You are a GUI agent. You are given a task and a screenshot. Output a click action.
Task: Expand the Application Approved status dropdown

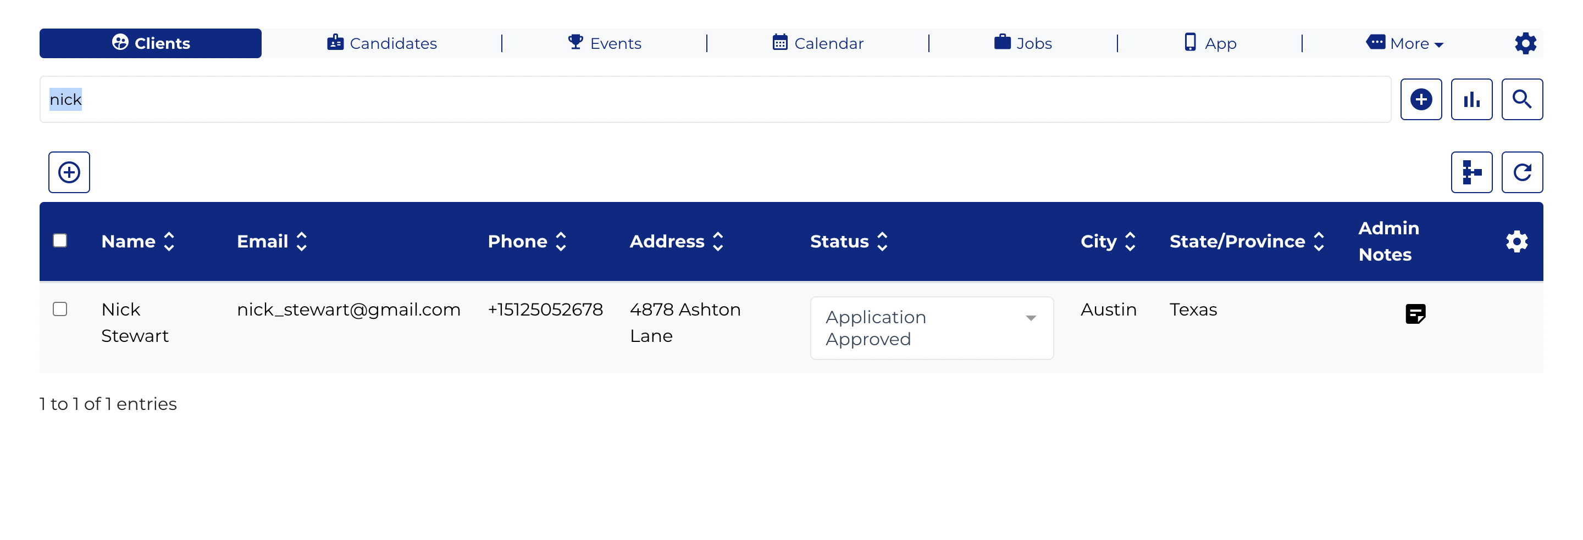932,328
